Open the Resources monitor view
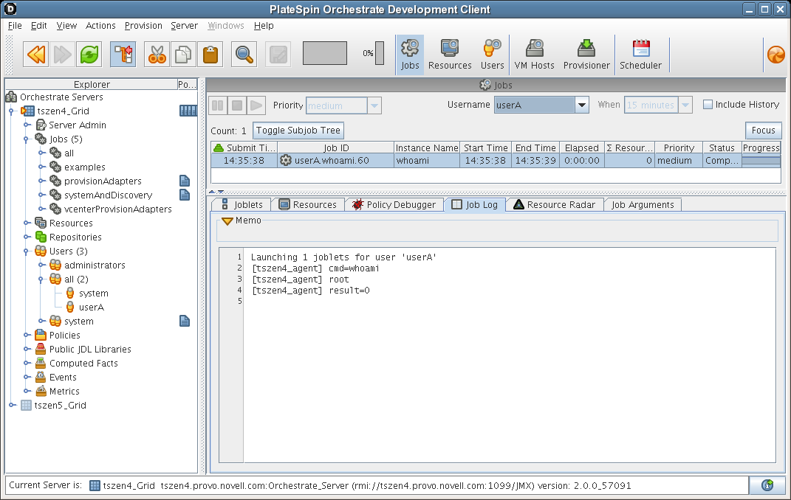 click(x=450, y=55)
